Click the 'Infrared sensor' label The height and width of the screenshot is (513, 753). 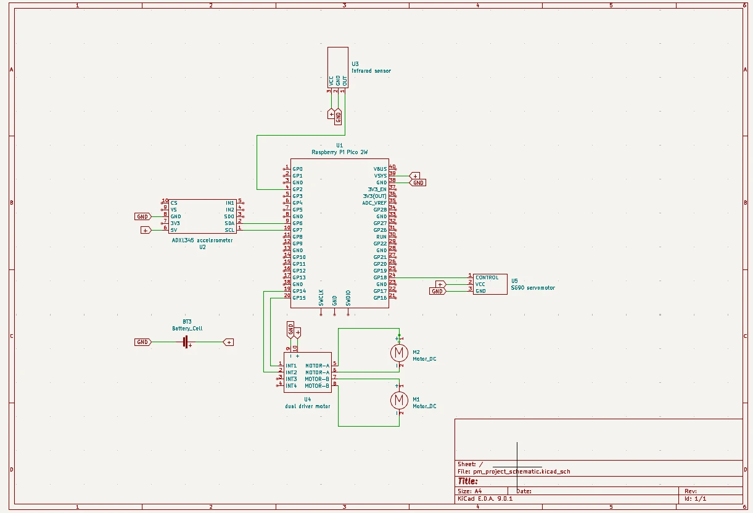coord(371,71)
